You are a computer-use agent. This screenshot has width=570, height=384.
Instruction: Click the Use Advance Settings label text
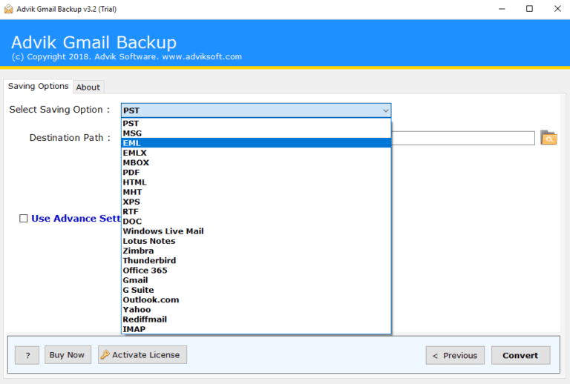click(x=76, y=218)
